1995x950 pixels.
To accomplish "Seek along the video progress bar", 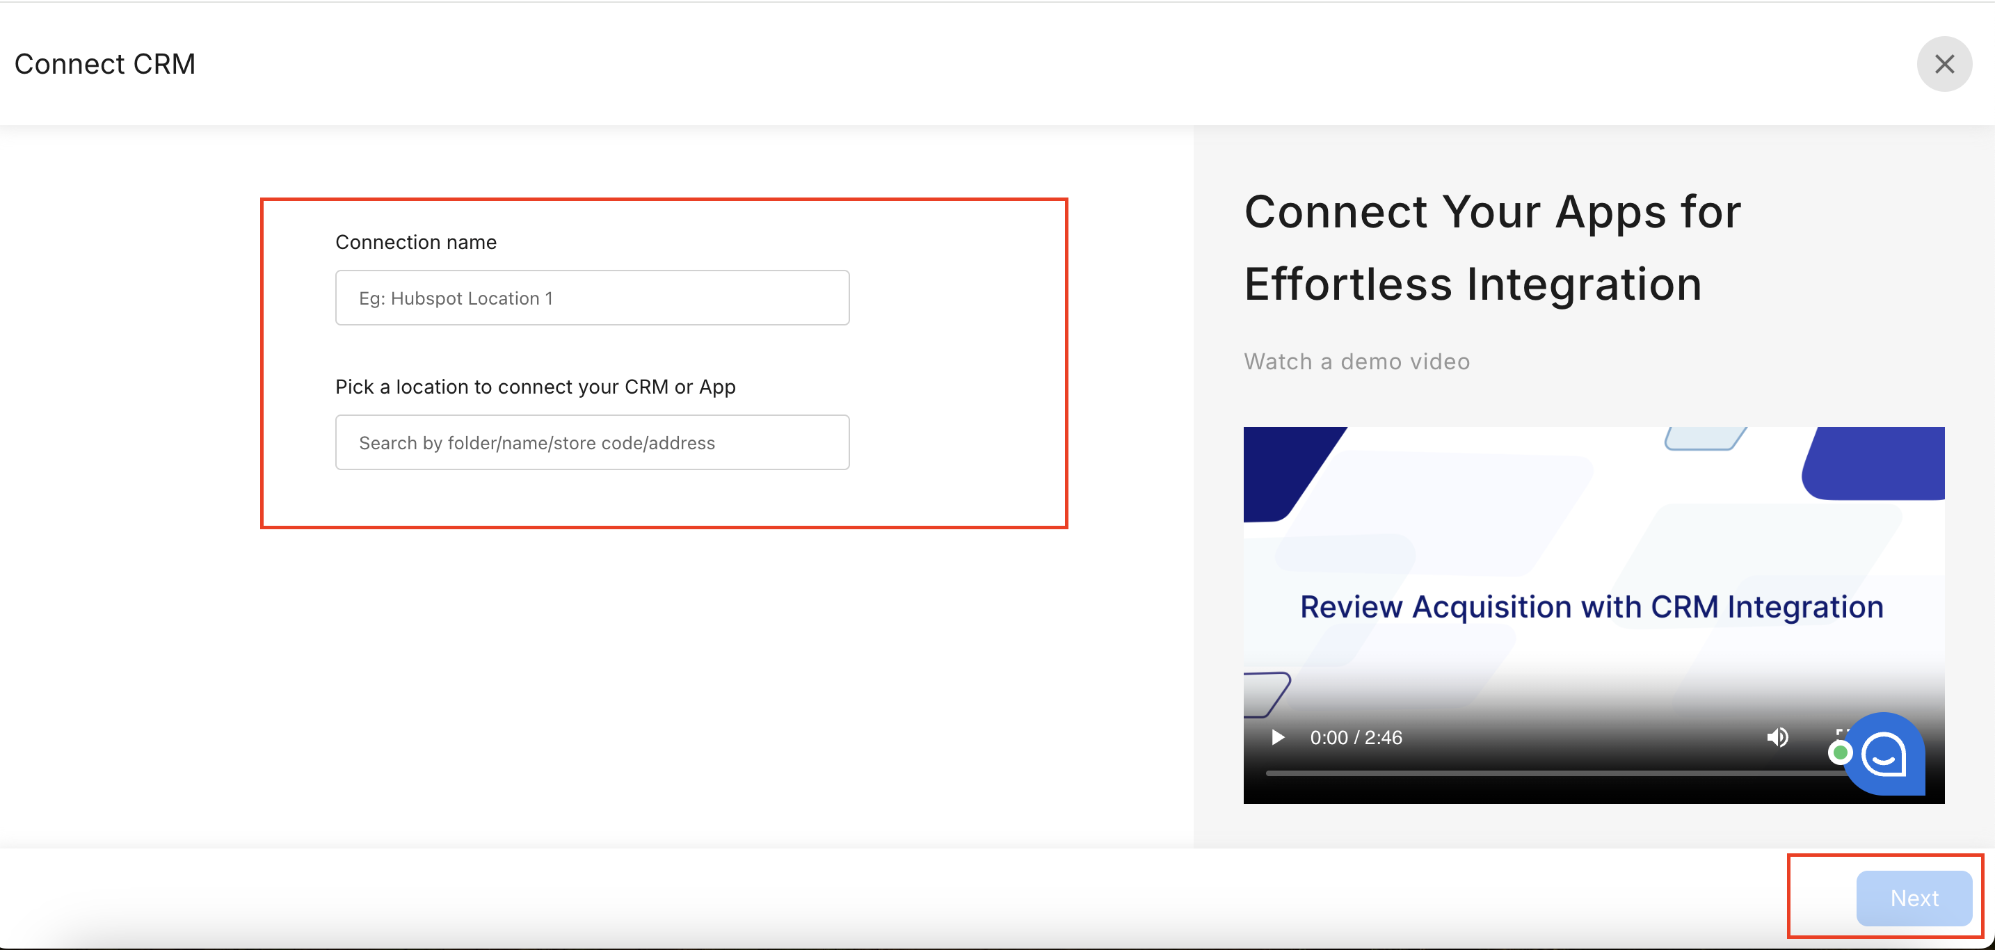I will coord(1549,773).
